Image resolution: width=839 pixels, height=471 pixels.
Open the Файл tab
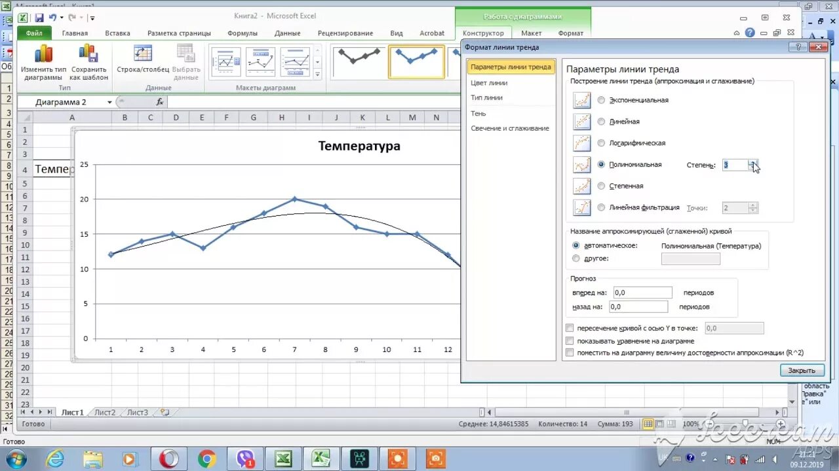(x=34, y=33)
